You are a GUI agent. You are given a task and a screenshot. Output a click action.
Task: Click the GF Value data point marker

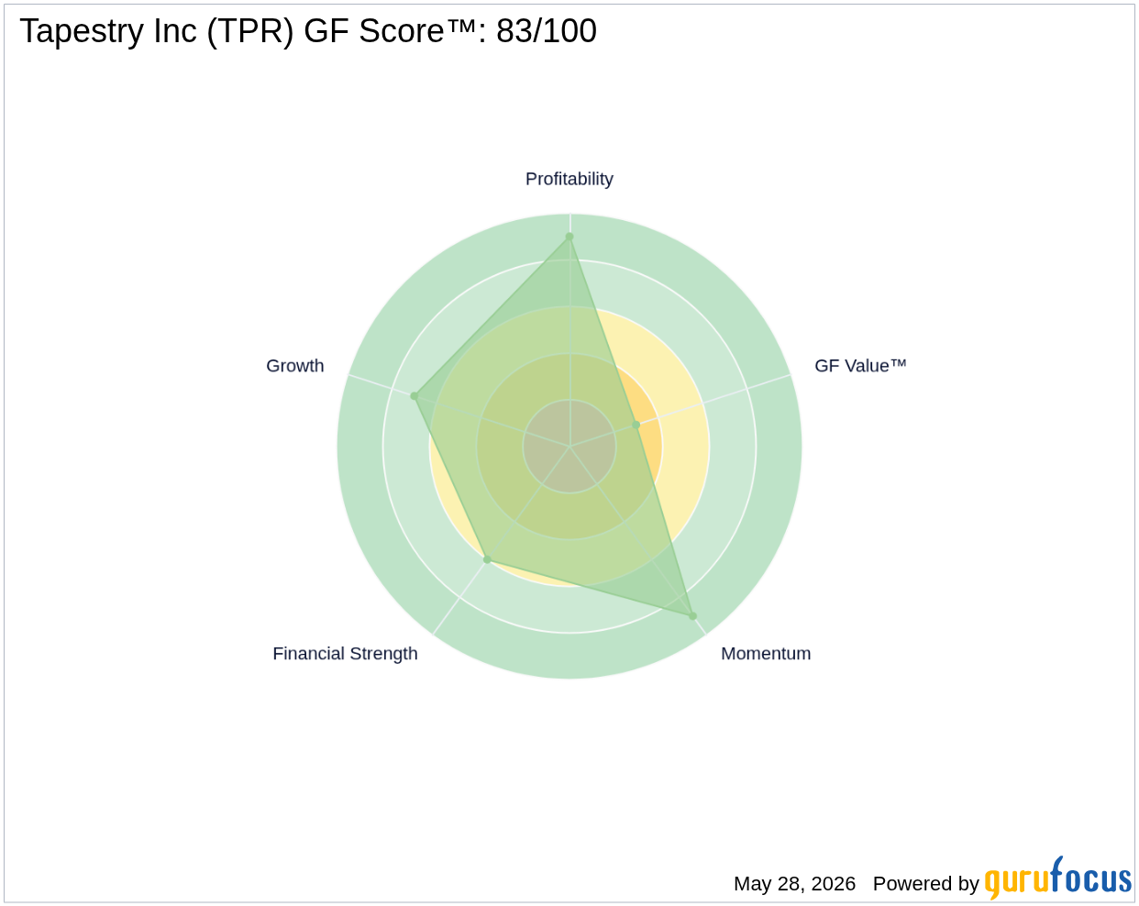pos(636,425)
